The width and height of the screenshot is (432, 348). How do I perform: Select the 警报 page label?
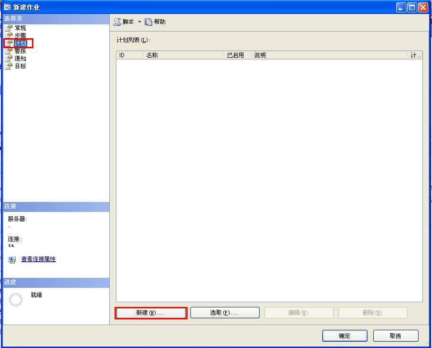coord(20,51)
